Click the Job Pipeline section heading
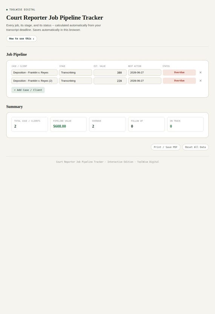215x314 pixels. click(x=17, y=55)
